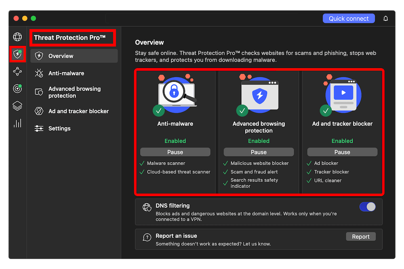Click the Ad and tracker blocker illustration

(x=341, y=95)
